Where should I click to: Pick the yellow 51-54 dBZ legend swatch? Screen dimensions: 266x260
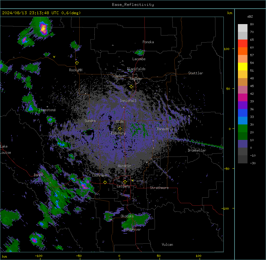(243, 66)
